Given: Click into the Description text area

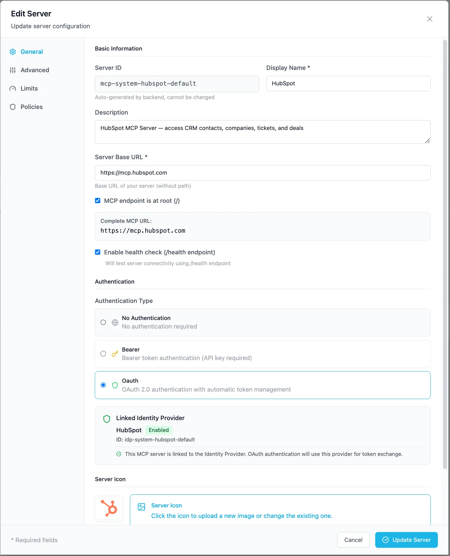Looking at the screenshot, I should (x=262, y=132).
